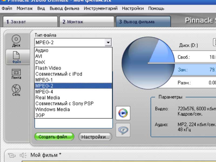This screenshot has width=216, height=162.
Task: Click the Своб.: free space row
Action: tap(194, 57)
